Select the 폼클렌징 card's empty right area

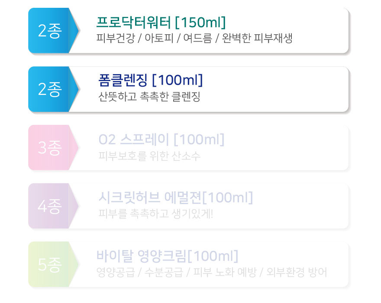pos(274,89)
